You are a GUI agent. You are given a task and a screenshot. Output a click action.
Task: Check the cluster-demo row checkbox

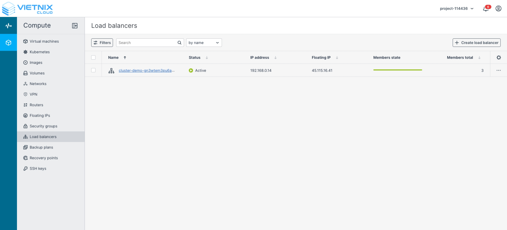point(94,70)
